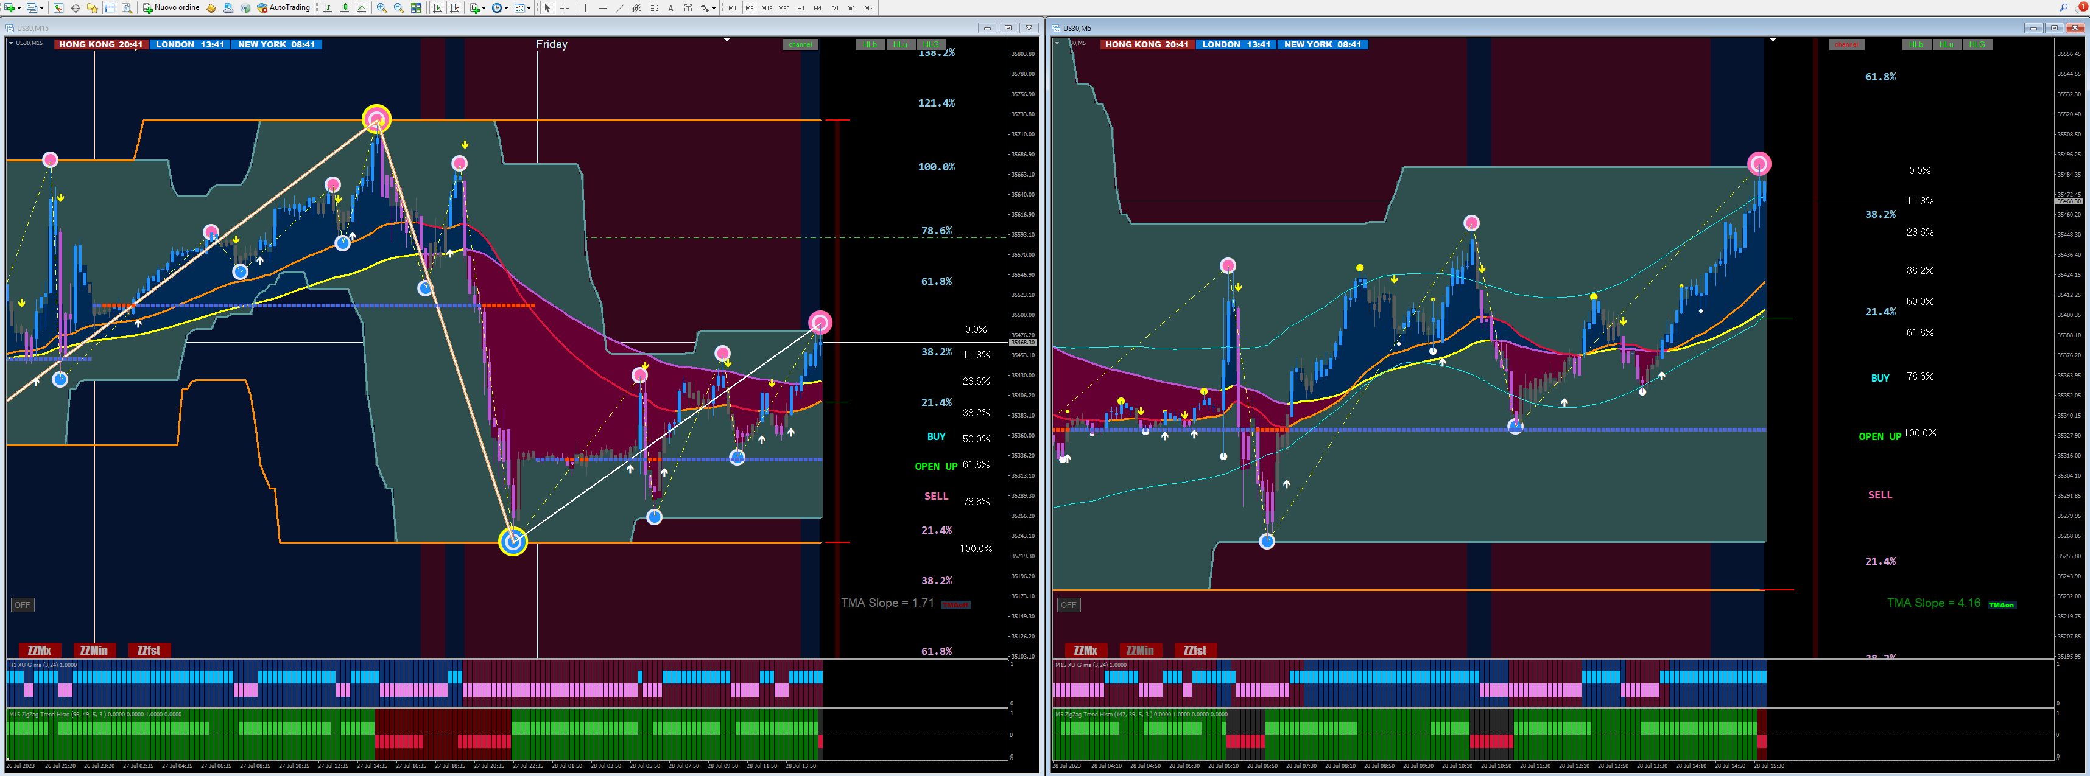Click the text label tool 'A'

670,7
